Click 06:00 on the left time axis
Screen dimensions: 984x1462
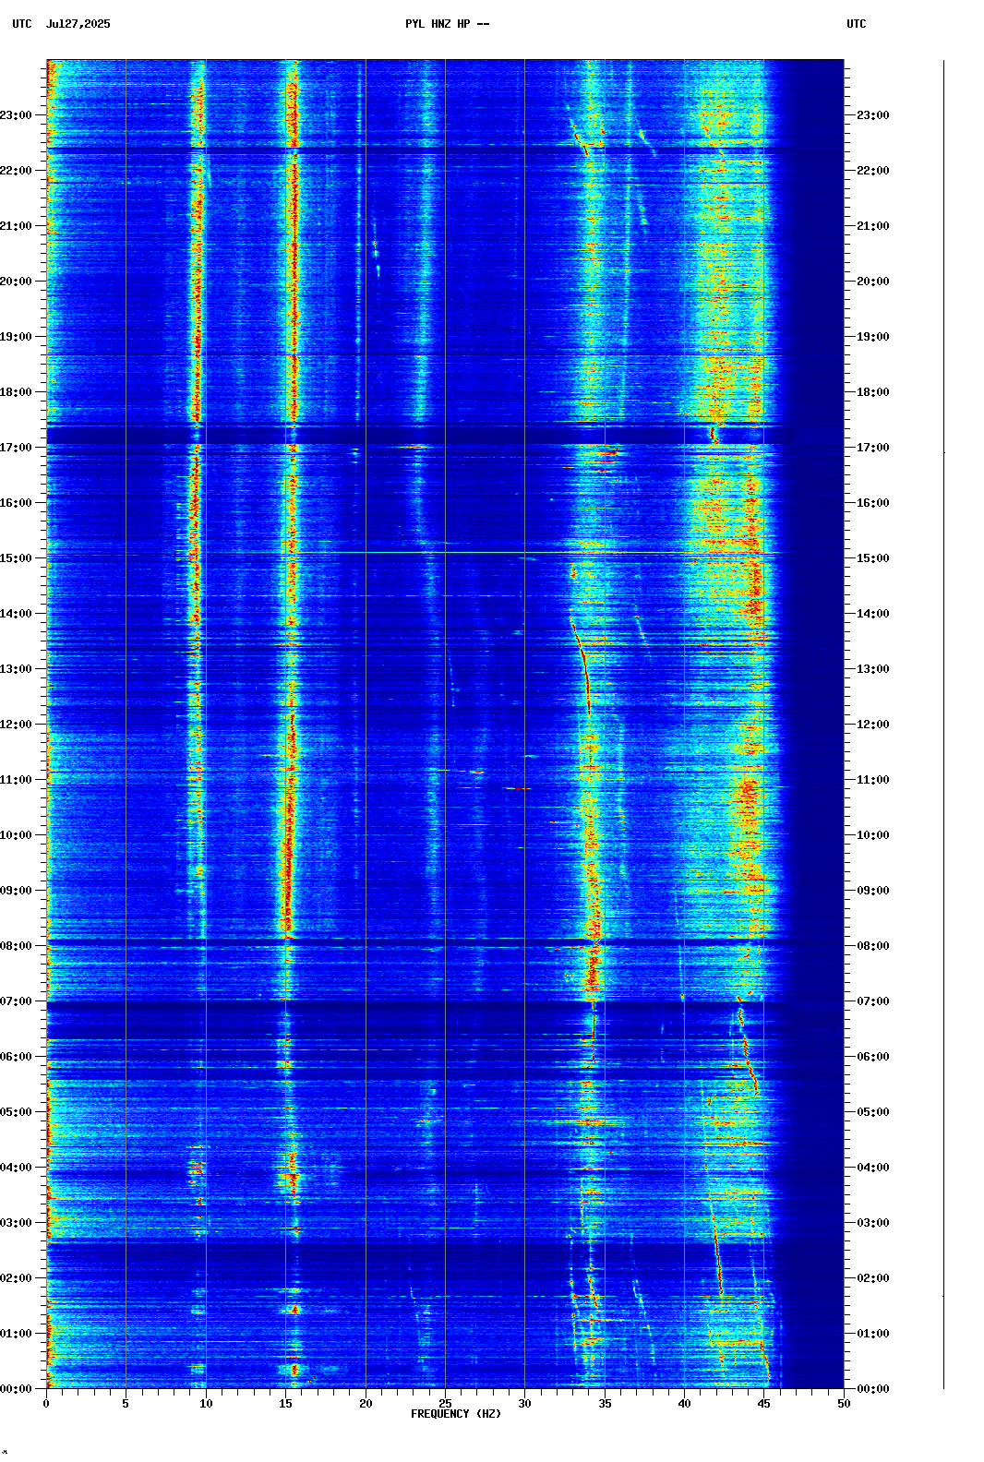pos(16,1057)
